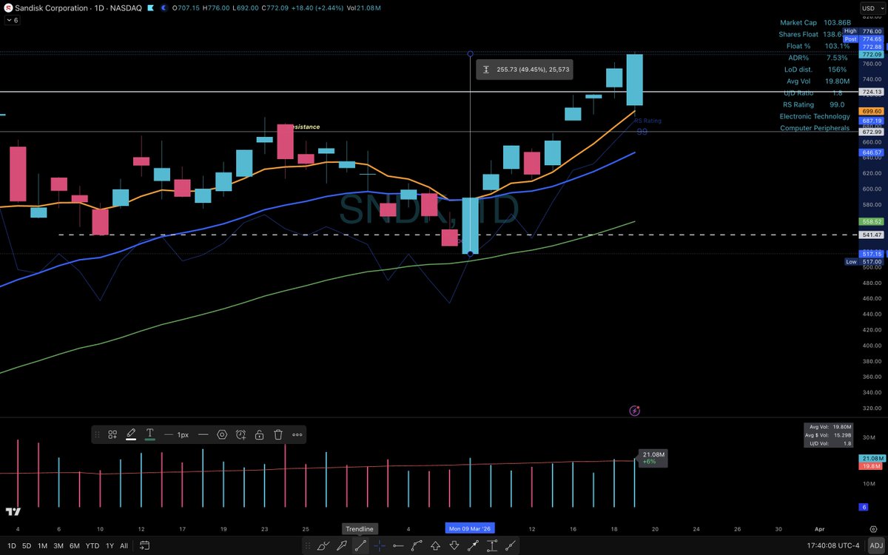Switch to the crosshair cursor tool

tap(378, 545)
